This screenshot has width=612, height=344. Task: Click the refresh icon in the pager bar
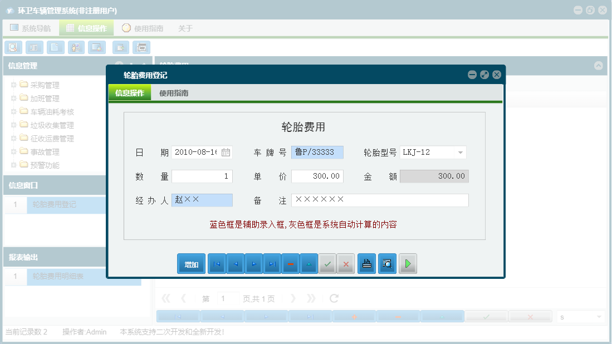334,298
